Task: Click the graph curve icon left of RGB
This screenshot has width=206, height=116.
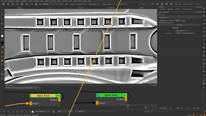Action: pyautogui.click(x=54, y=111)
